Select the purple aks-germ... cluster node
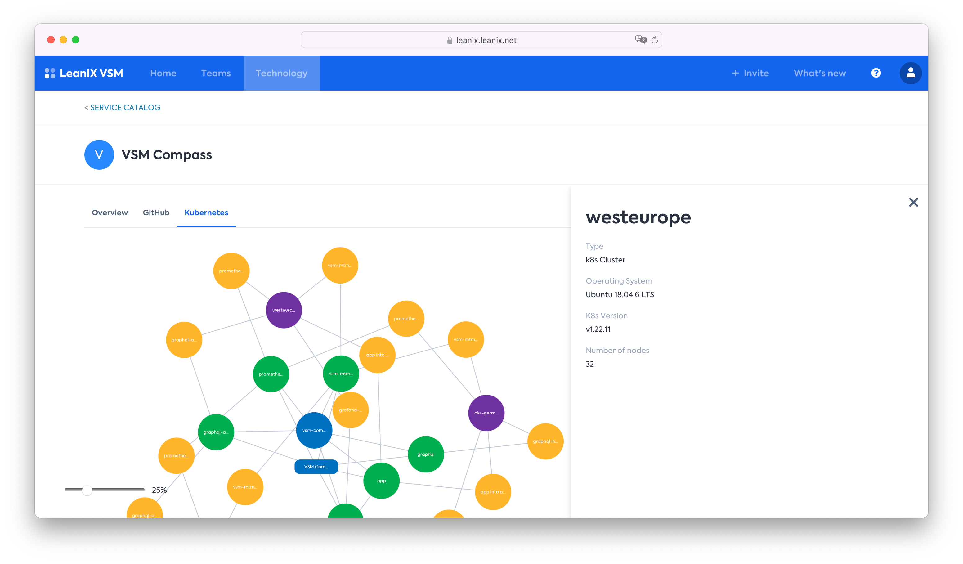 (486, 413)
